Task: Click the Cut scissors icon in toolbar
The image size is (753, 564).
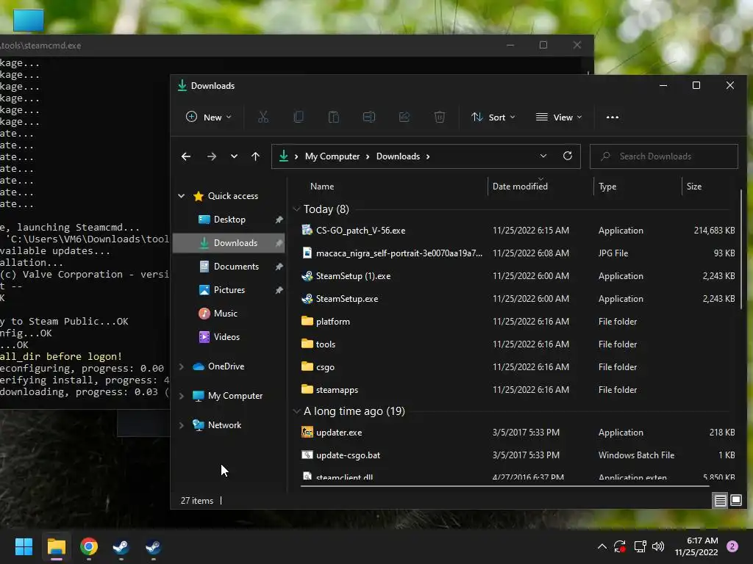Action: click(263, 117)
